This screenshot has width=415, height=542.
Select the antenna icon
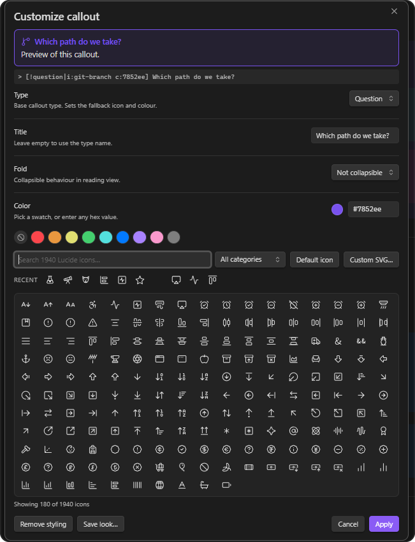click(x=93, y=359)
